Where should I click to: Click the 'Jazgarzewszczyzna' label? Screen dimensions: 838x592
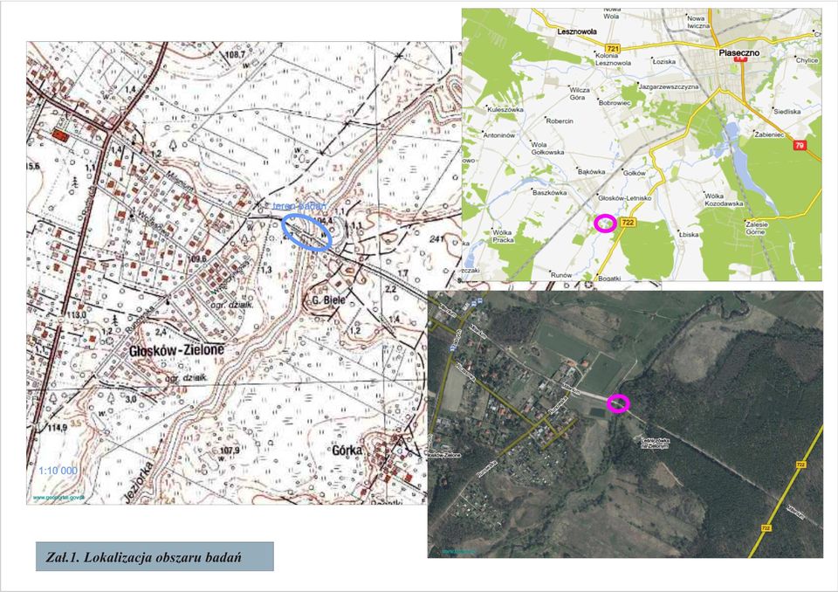(669, 86)
